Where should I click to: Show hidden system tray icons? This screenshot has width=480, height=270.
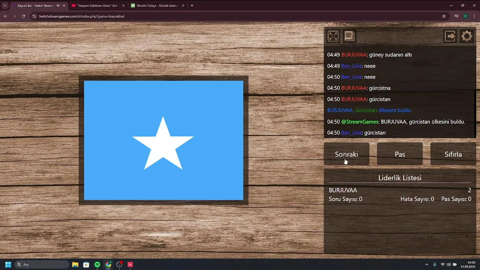click(x=427, y=264)
